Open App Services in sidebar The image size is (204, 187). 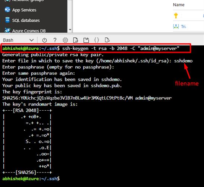[x=24, y=10]
